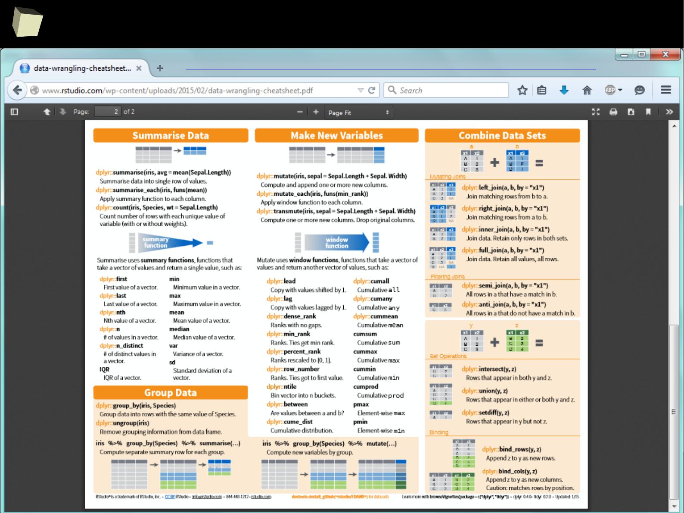
Task: Zoom in with the plus button
Action: coord(316,112)
